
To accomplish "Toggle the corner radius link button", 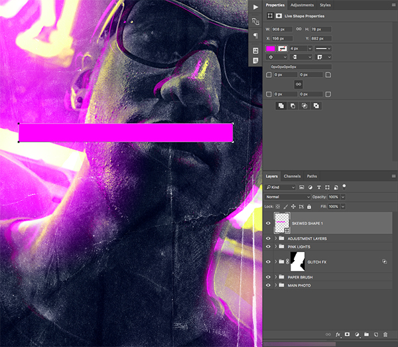I will click(298, 84).
